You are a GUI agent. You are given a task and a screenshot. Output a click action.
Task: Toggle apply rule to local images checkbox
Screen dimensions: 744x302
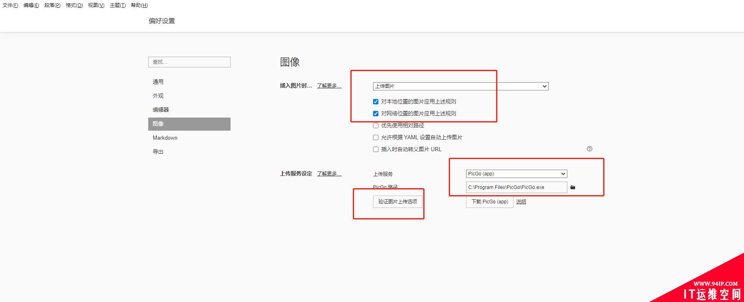pos(375,101)
